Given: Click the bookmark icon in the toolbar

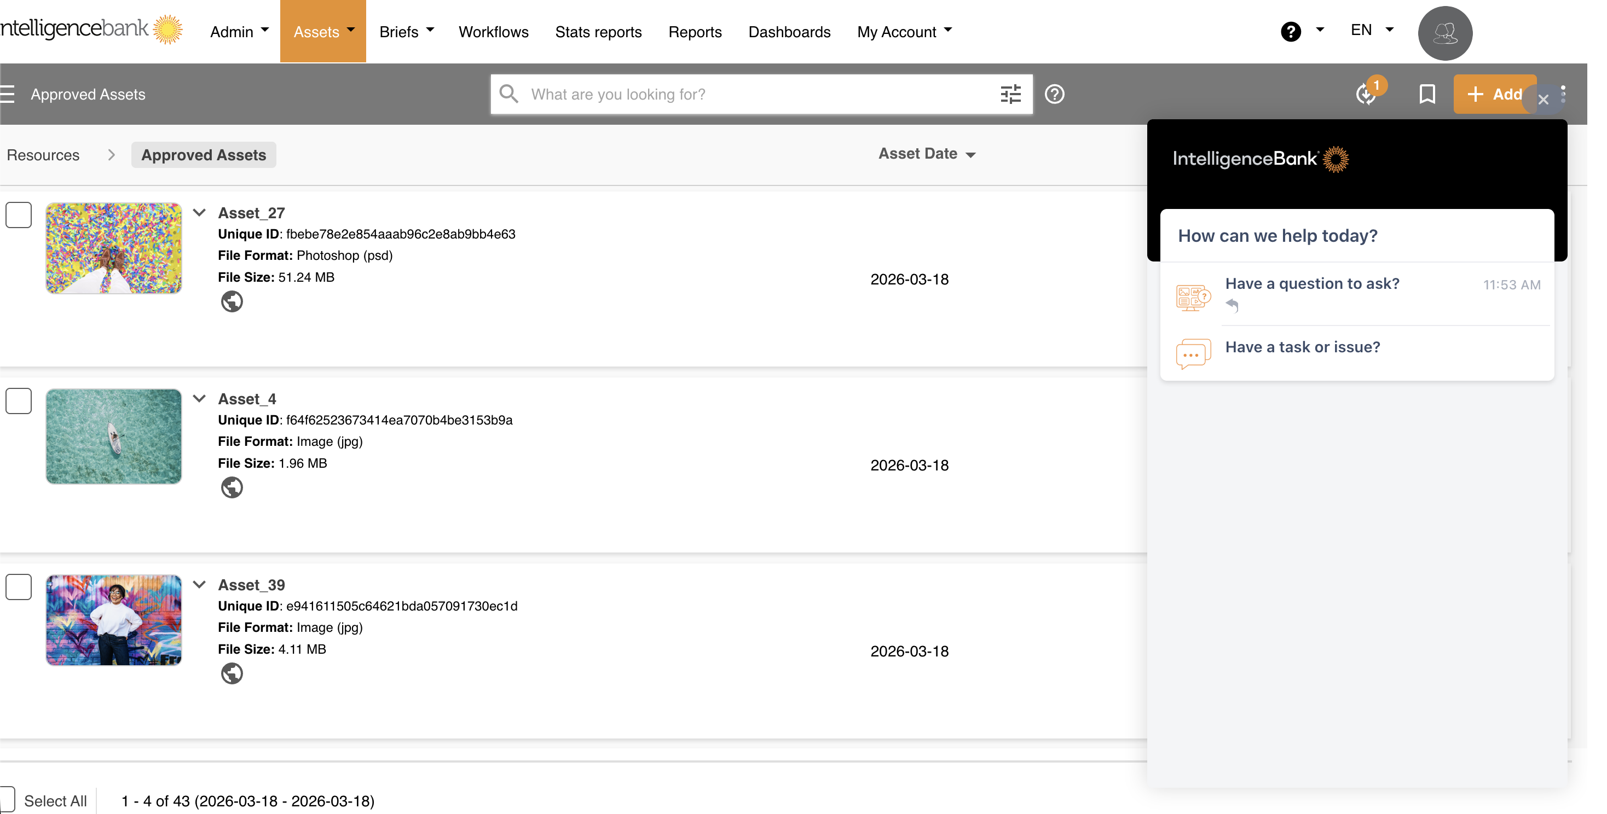Looking at the screenshot, I should point(1427,94).
